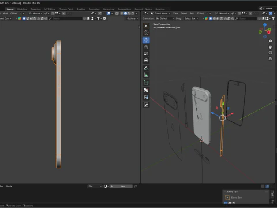Enable material preview shading in left viewport
Image resolution: width=277 pixels, height=208 pixels.
click(x=129, y=13)
